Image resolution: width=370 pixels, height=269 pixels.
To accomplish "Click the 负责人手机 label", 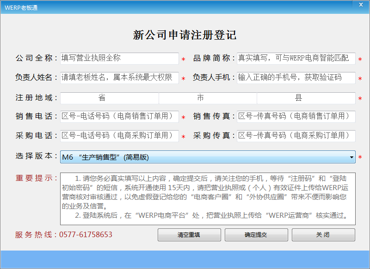I will (x=214, y=77).
